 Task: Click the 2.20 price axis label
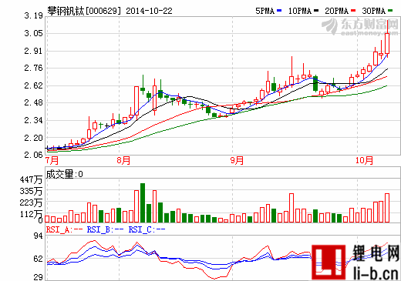click(x=33, y=138)
